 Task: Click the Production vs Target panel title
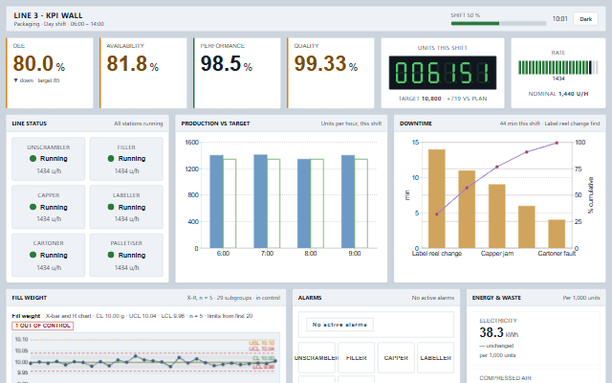tap(215, 124)
